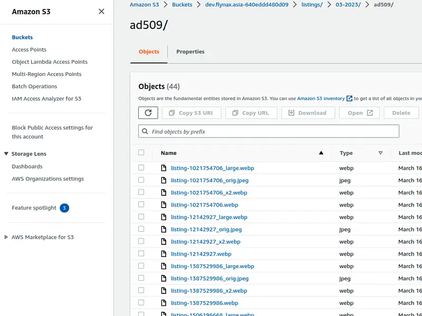Click the file icon for listing-1021754706_x2.webp

[x=164, y=193]
